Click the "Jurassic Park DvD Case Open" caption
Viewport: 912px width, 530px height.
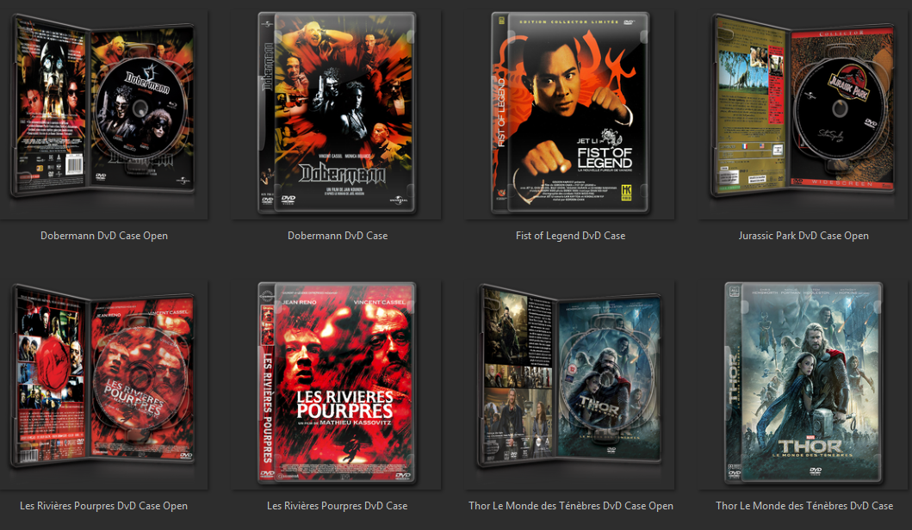pos(803,236)
